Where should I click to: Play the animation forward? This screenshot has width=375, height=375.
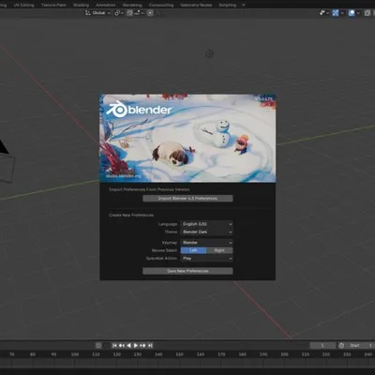136,345
